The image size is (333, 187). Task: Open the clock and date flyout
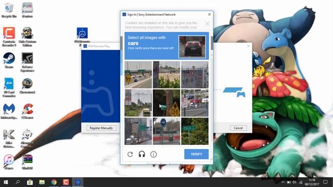pyautogui.click(x=312, y=182)
